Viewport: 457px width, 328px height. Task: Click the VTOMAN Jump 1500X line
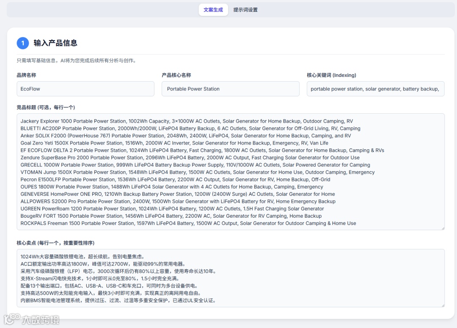coord(198,172)
